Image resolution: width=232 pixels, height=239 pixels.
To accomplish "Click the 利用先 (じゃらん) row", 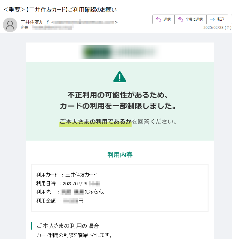I will point(70,192).
